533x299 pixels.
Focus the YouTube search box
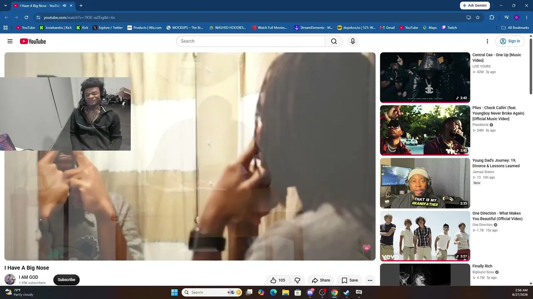coord(251,41)
